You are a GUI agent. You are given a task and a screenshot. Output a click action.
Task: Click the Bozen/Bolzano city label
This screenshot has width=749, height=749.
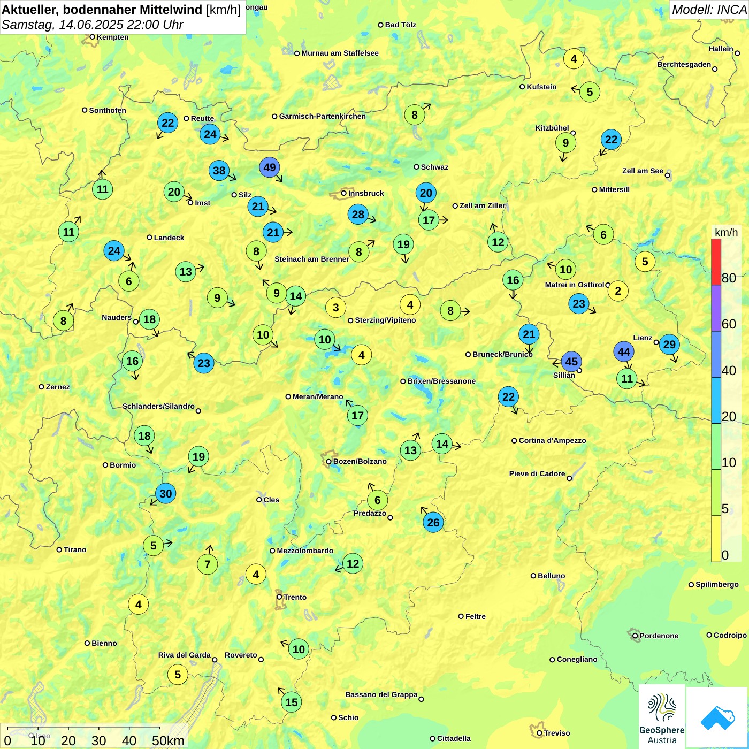[360, 461]
